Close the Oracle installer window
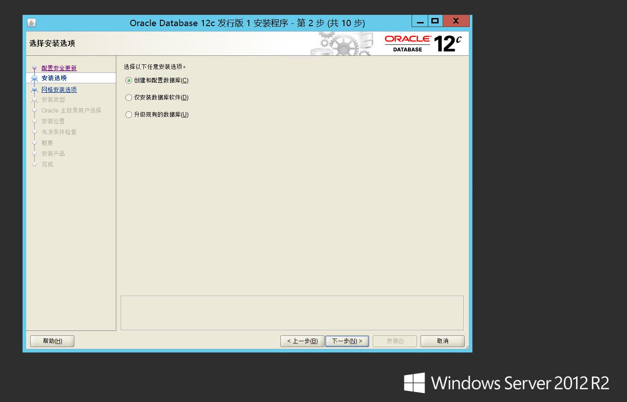 456,21
